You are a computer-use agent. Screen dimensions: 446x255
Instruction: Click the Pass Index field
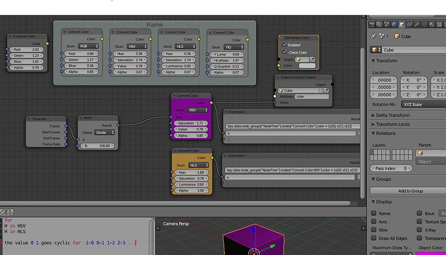click(391, 168)
